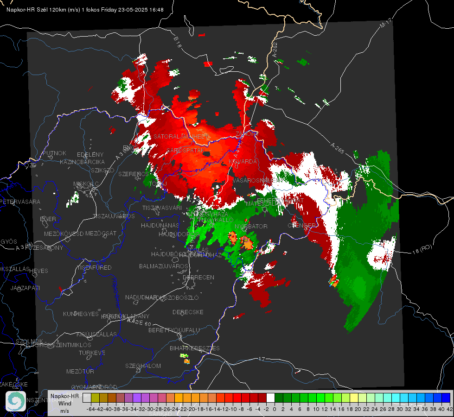Click the blue Hajdú-Bihar county label
This screenshot has height=417, width=454.
pyautogui.click(x=116, y=292)
